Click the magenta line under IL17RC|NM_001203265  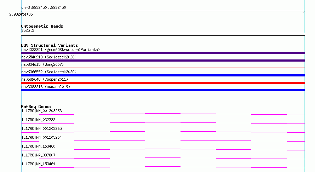tap(163, 132)
